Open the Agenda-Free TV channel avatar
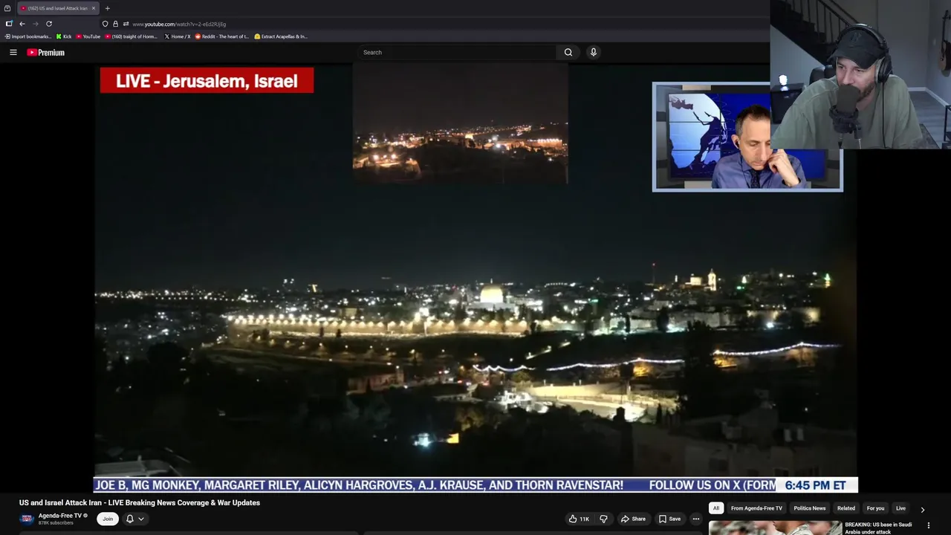Image resolution: width=951 pixels, height=535 pixels. (27, 519)
